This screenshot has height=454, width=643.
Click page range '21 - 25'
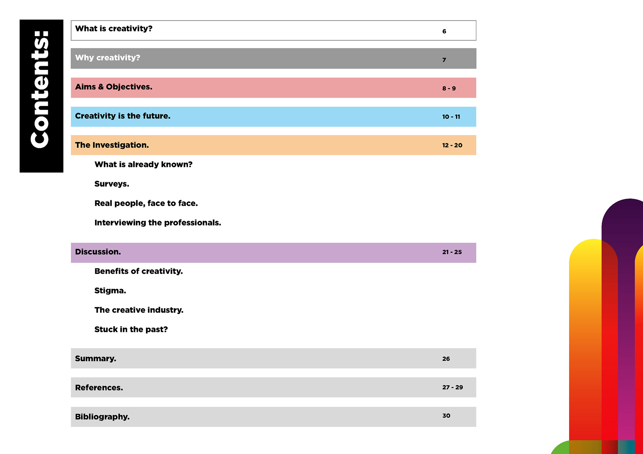point(452,252)
